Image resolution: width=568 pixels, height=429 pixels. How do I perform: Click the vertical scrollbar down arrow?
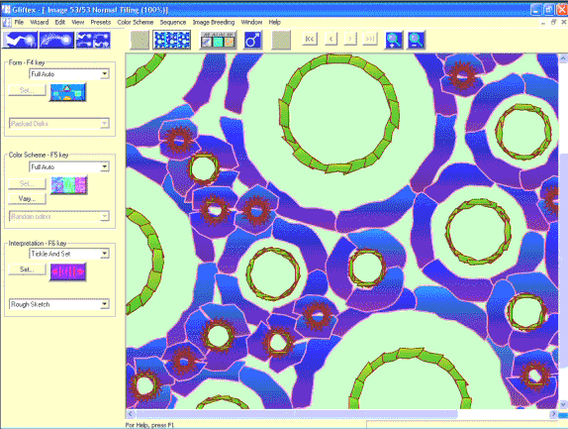(x=563, y=404)
